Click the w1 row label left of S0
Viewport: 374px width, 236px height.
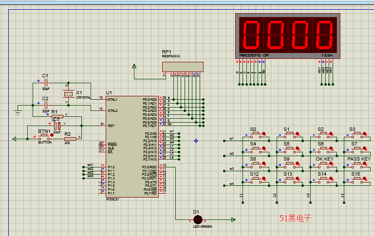(232, 139)
